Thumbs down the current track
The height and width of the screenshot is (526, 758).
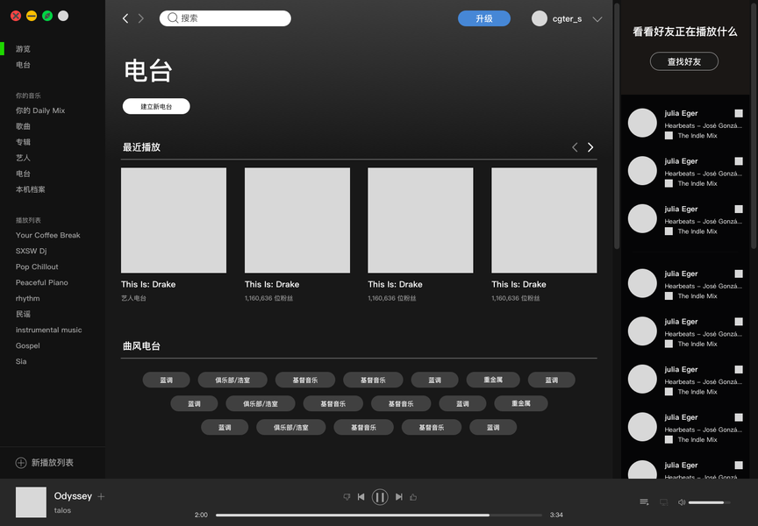point(347,496)
